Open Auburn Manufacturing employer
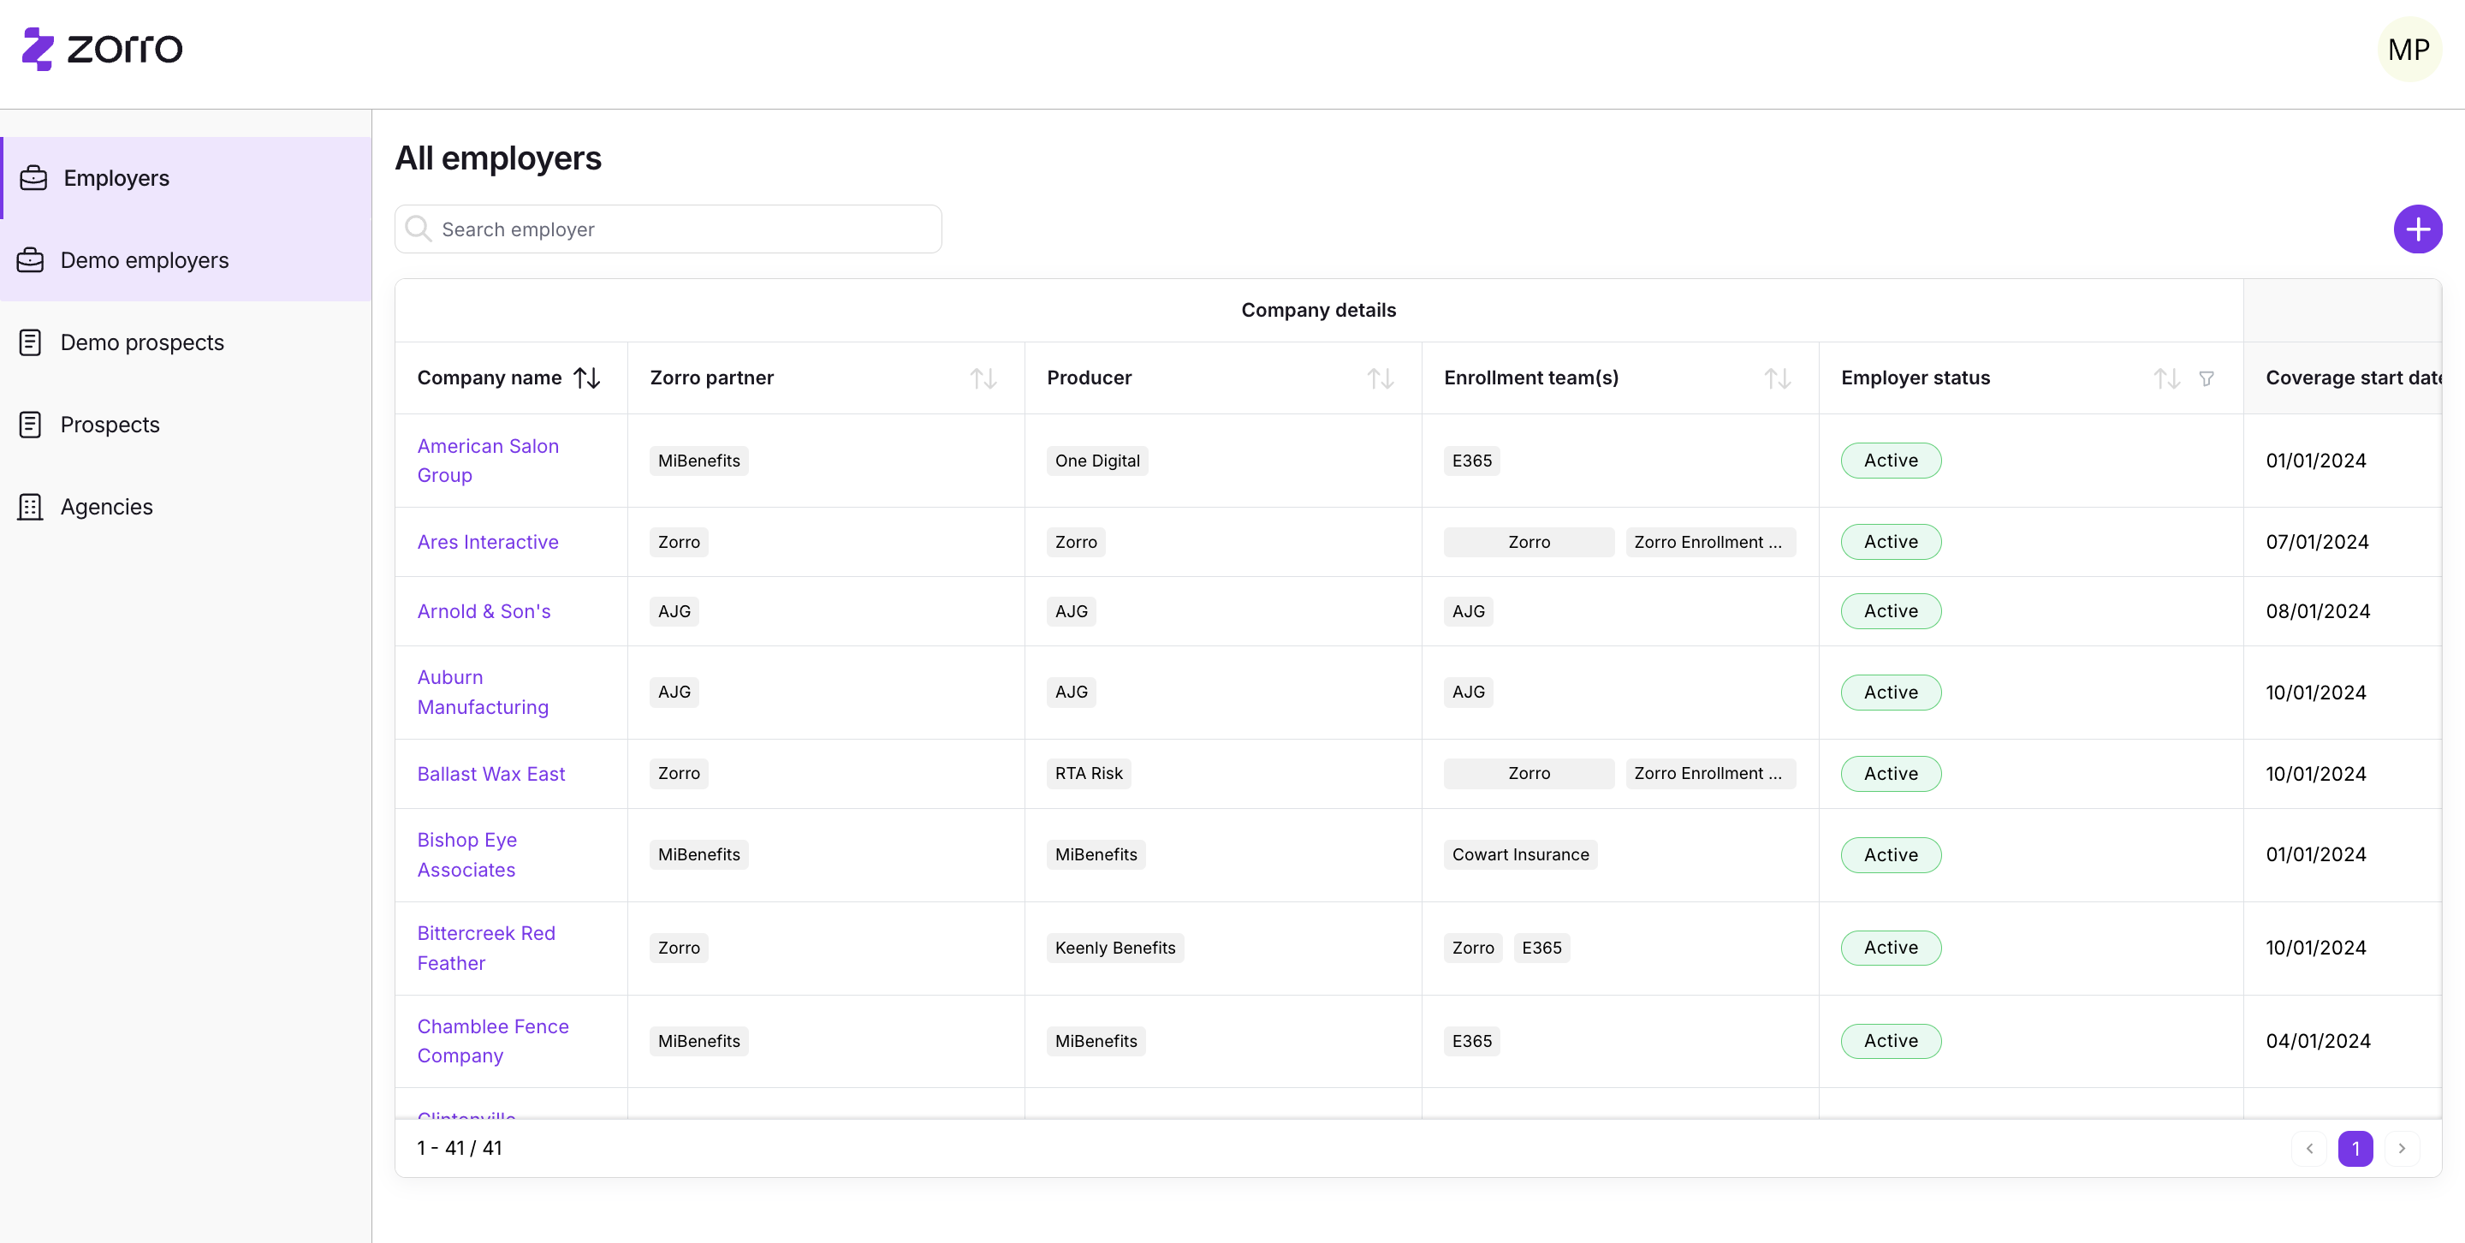 [484, 692]
